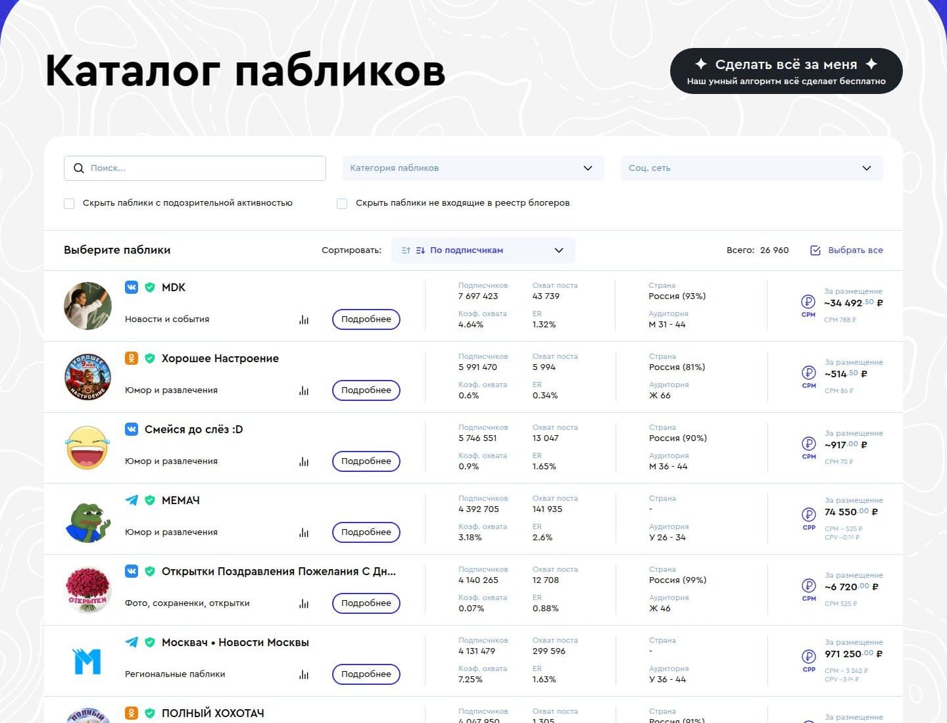The height and width of the screenshot is (723, 947).
Task: Open statistics chart icon for МЕМАЧ
Action: coord(304,532)
